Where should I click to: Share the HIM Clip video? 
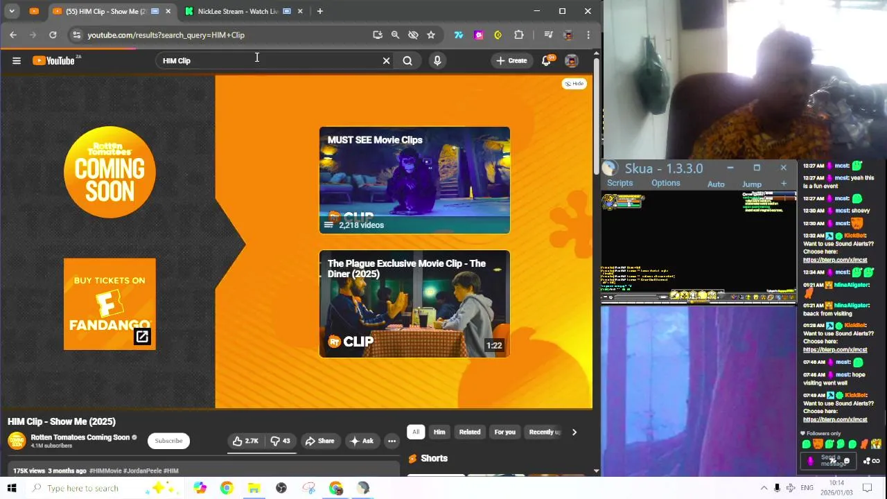pos(319,441)
